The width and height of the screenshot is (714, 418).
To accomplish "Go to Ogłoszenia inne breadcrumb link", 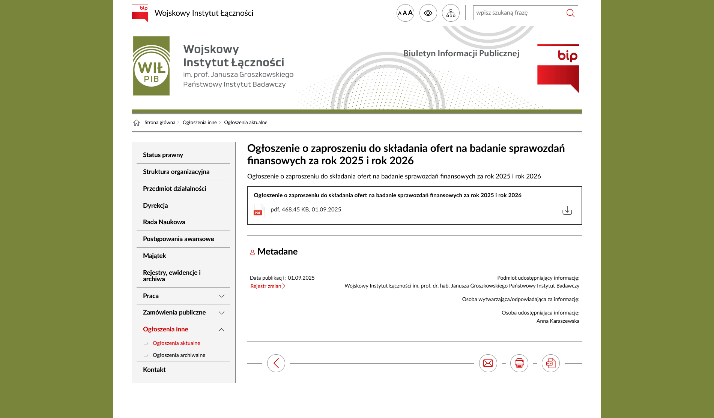I will click(x=200, y=123).
